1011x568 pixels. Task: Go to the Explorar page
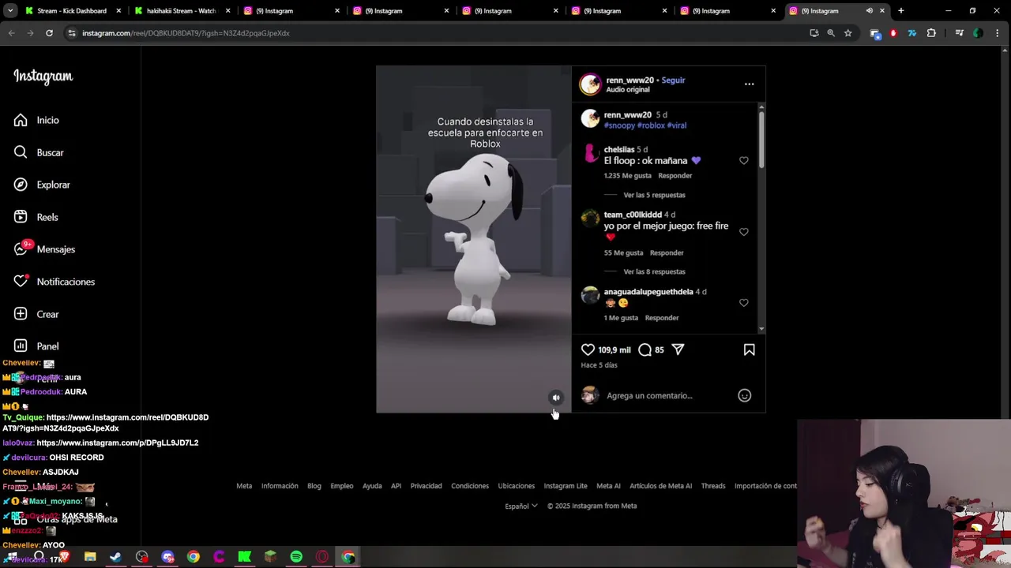point(42,185)
